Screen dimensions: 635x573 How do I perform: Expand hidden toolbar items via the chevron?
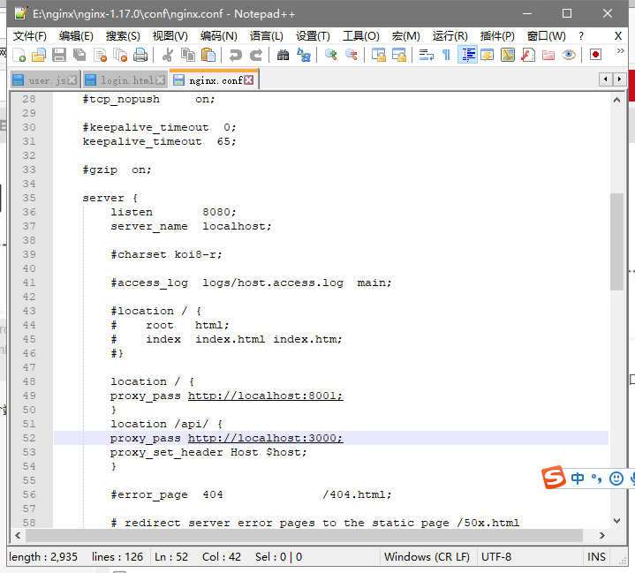(620, 51)
